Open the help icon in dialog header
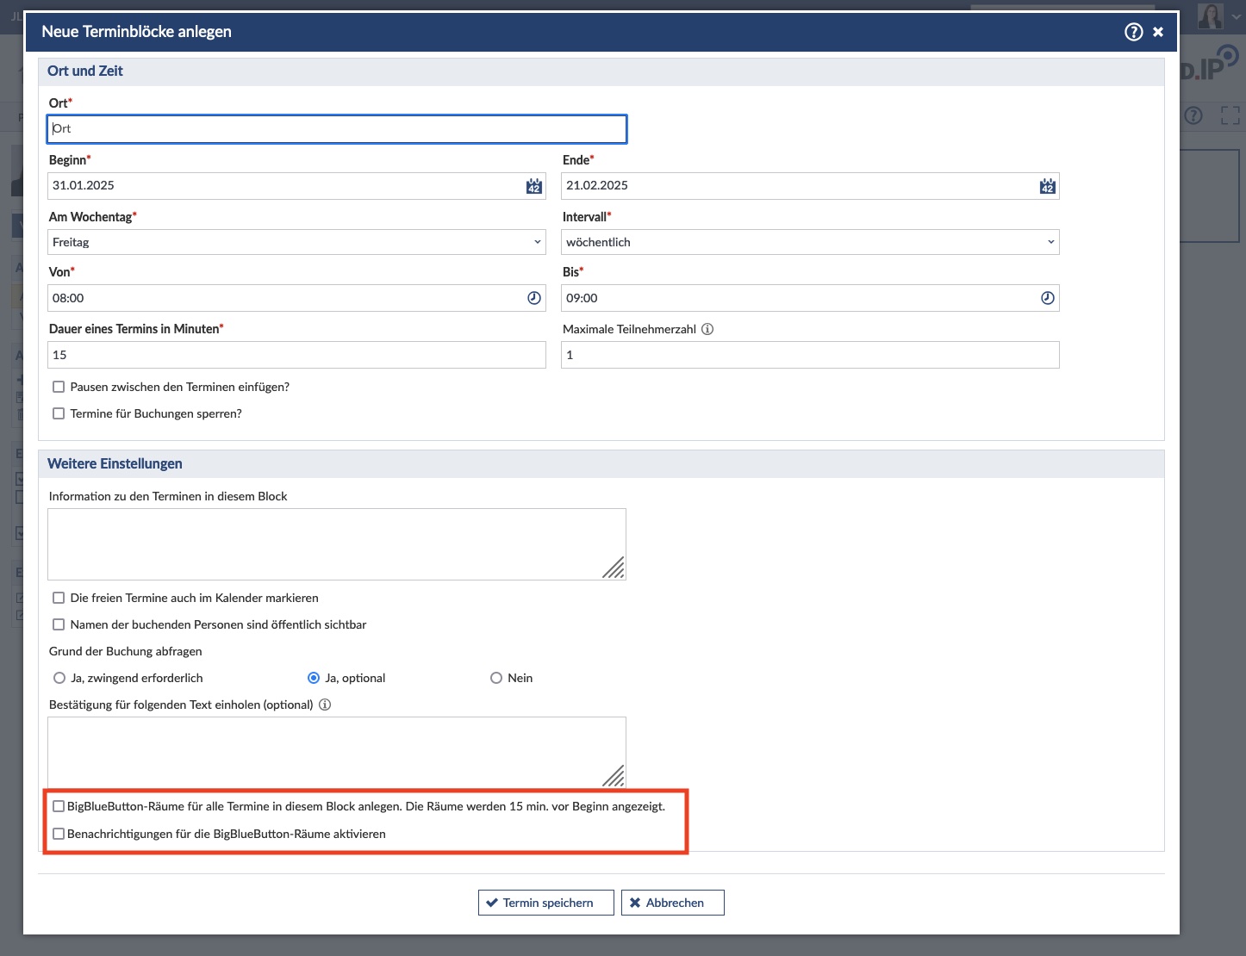The height and width of the screenshot is (956, 1246). tap(1133, 32)
